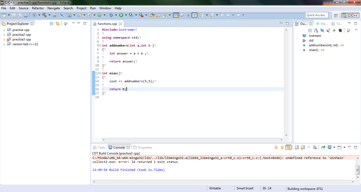This screenshot has width=361, height=192.
Task: Click Collapse All in Project Explorer
Action: pyautogui.click(x=52, y=24)
